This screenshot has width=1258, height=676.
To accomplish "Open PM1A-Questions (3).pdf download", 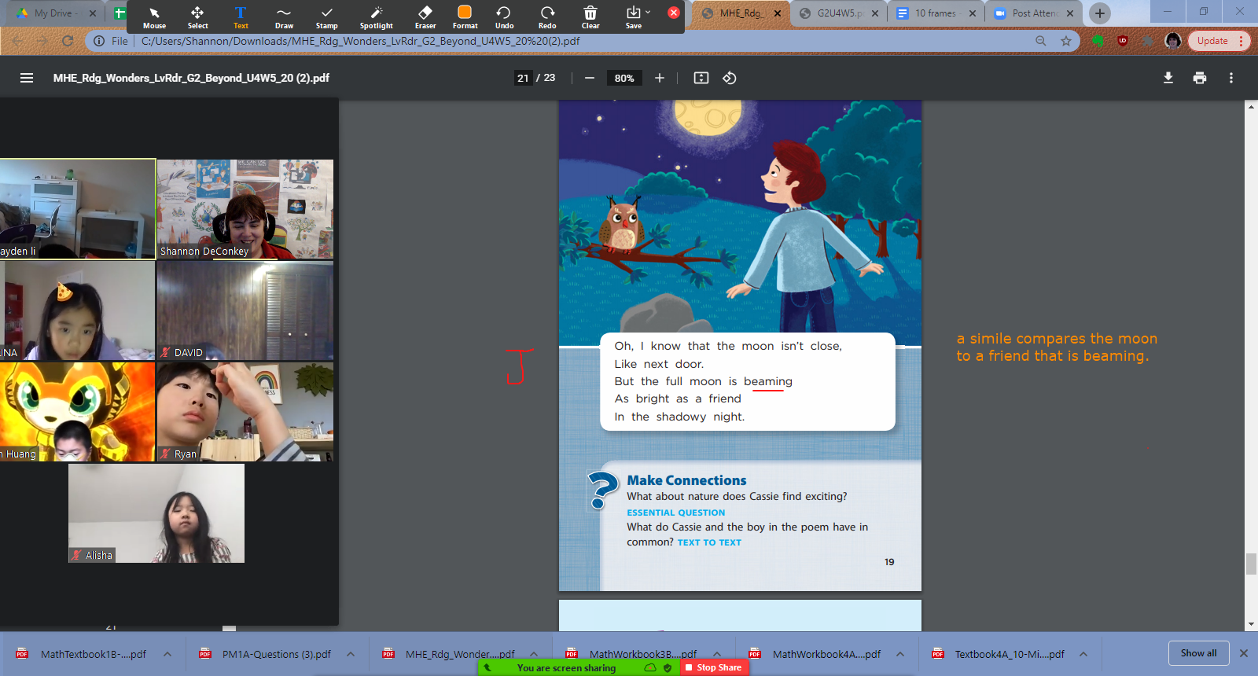I will click(x=266, y=654).
